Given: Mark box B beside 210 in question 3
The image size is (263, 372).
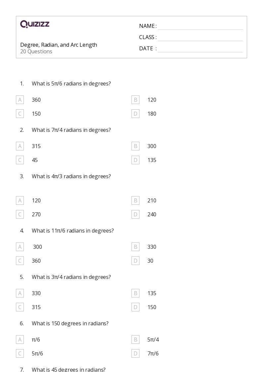Looking at the screenshot, I should point(135,200).
